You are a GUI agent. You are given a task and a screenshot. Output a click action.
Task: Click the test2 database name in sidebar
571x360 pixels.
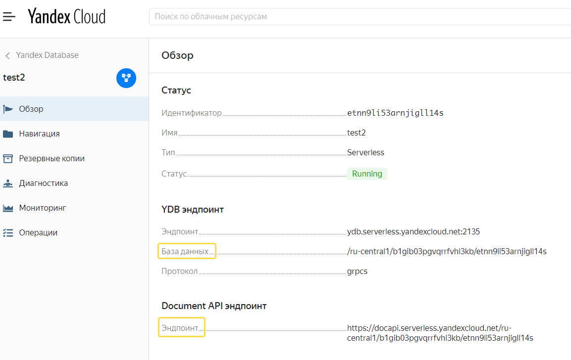(14, 78)
